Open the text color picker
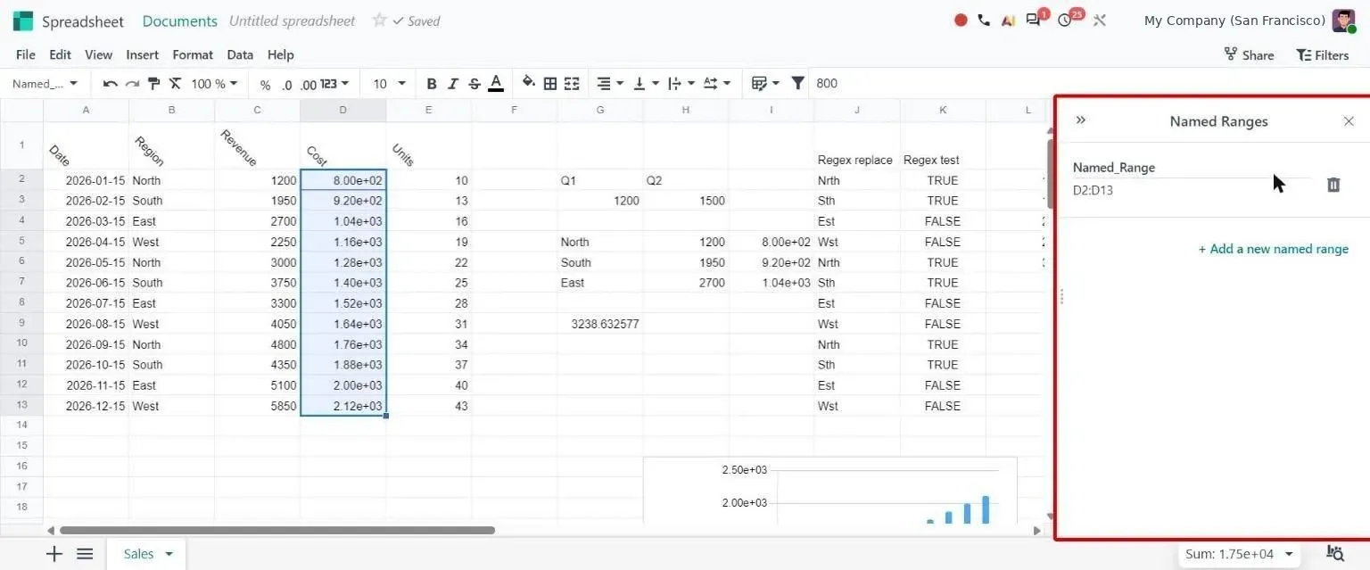Screen dimensions: 1370x570 [x=496, y=84]
